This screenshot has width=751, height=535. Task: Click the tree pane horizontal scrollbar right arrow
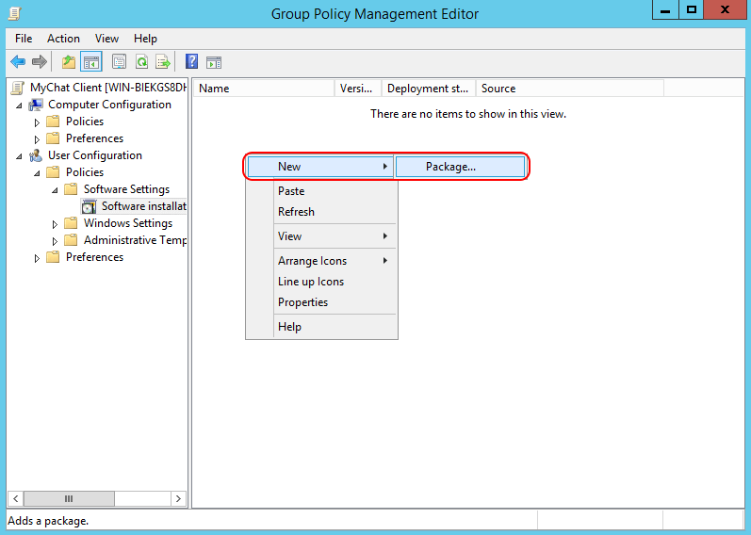tap(178, 498)
